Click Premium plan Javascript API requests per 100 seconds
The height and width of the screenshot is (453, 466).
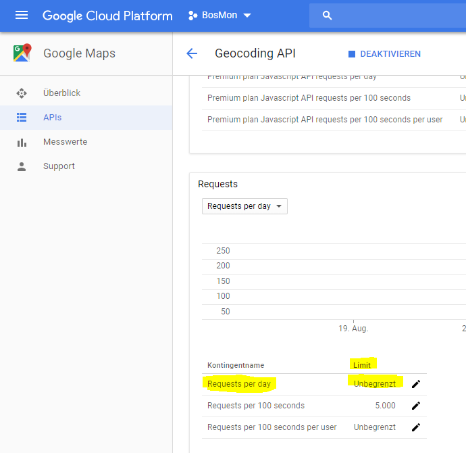(x=309, y=98)
